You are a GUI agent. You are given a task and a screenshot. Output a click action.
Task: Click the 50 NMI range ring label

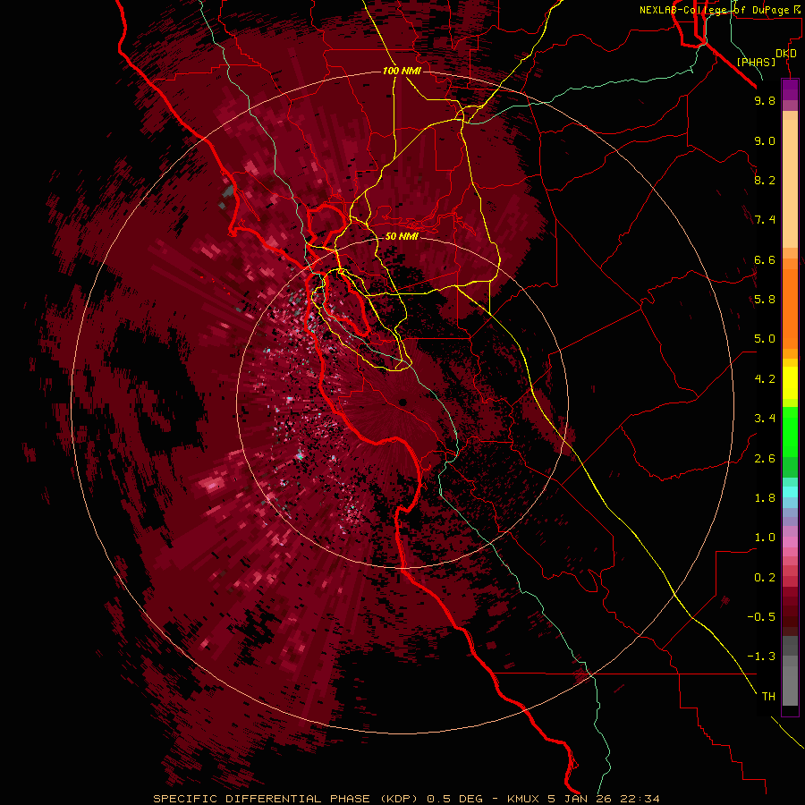point(402,237)
